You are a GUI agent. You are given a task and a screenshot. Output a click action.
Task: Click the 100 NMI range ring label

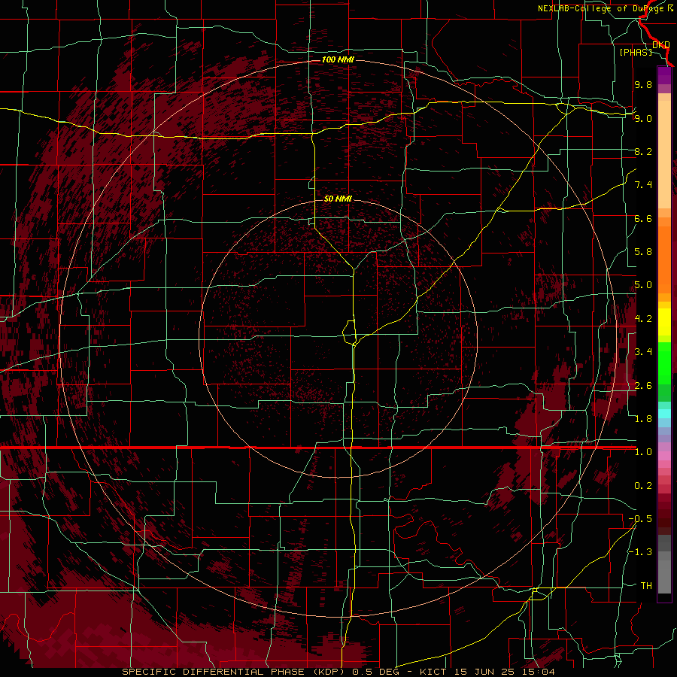coord(338,59)
